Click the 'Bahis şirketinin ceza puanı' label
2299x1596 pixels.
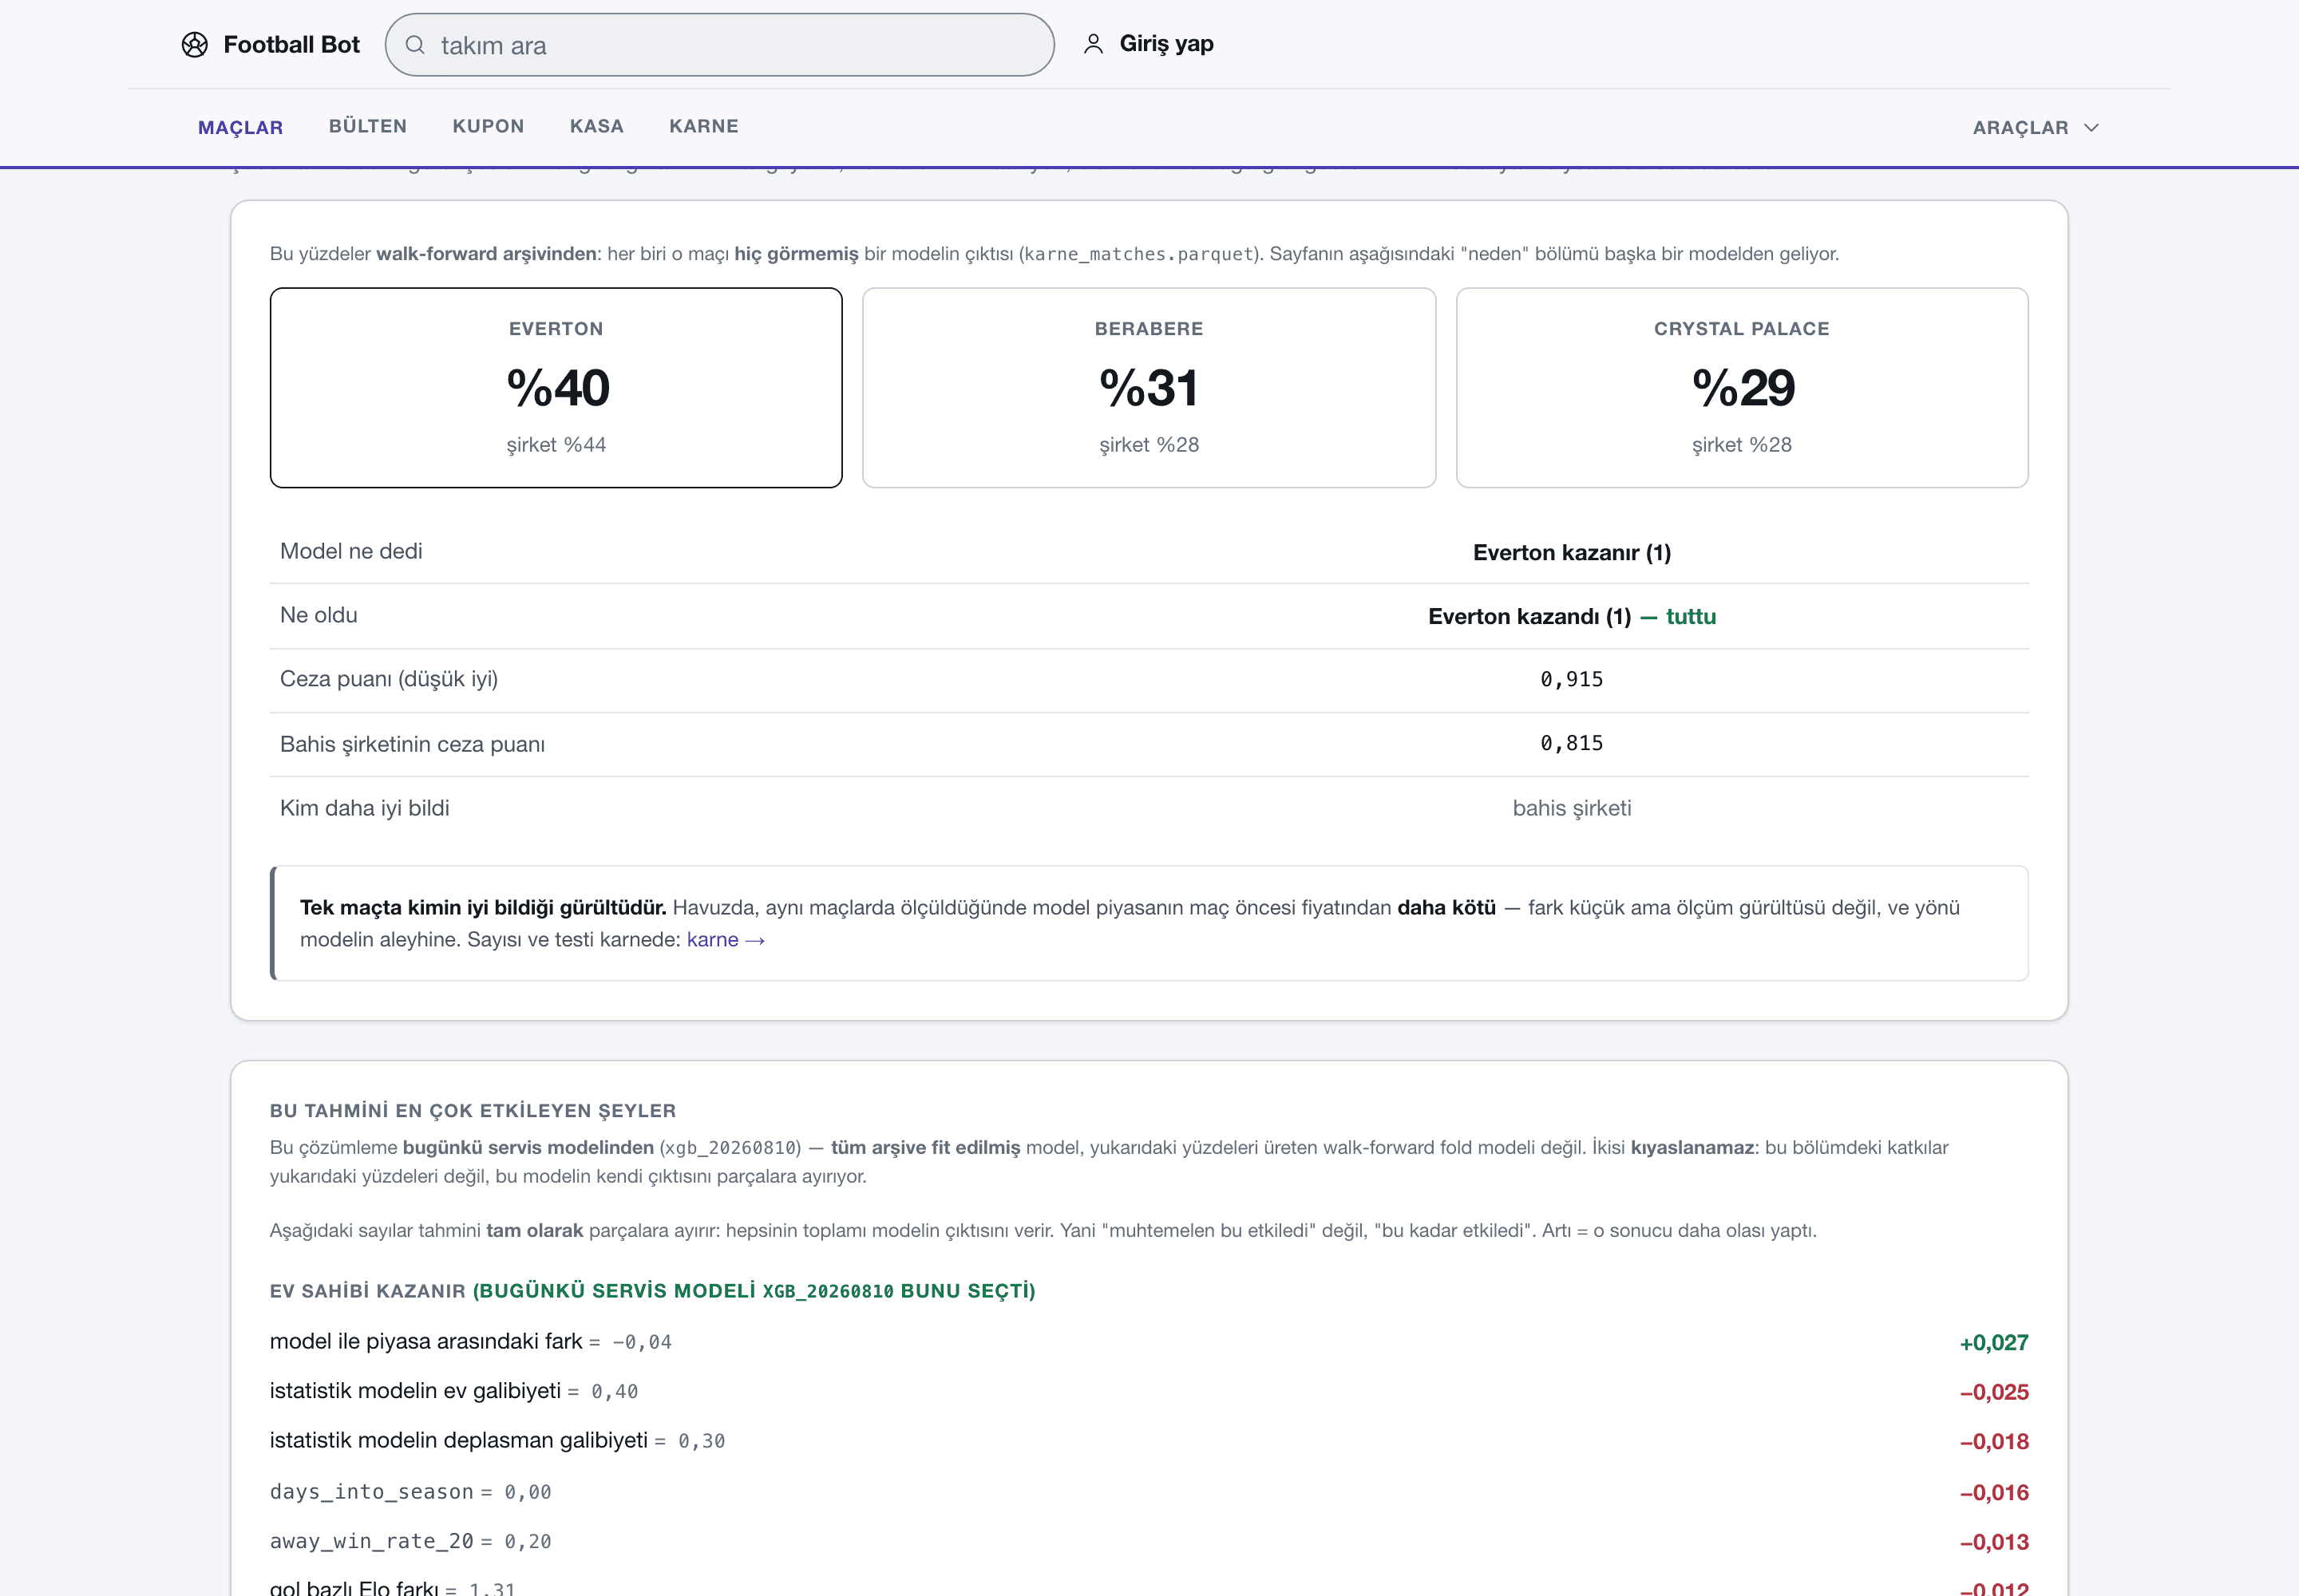click(x=412, y=744)
